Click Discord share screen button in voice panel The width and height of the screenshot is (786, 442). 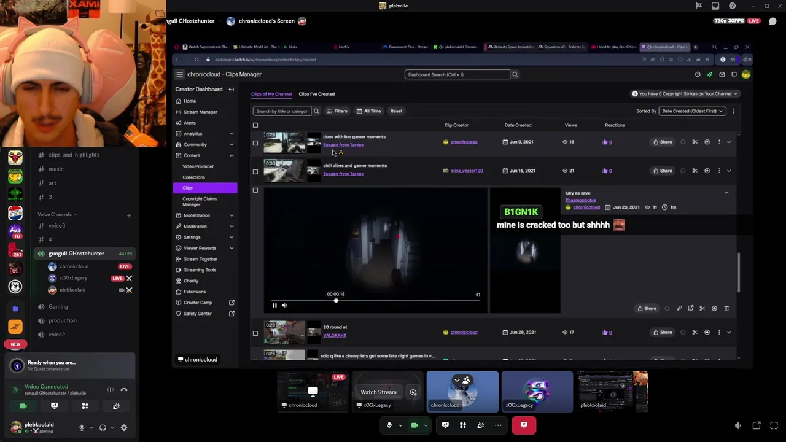(54, 406)
